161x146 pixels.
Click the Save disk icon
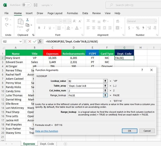coord(35,5)
